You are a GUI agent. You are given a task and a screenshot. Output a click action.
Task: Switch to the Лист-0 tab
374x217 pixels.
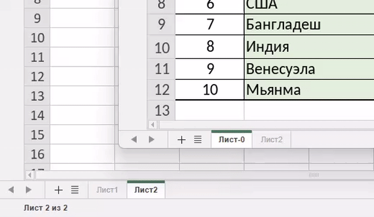(231, 139)
